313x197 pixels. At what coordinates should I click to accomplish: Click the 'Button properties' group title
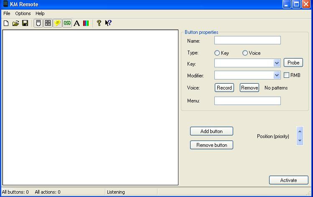click(201, 32)
